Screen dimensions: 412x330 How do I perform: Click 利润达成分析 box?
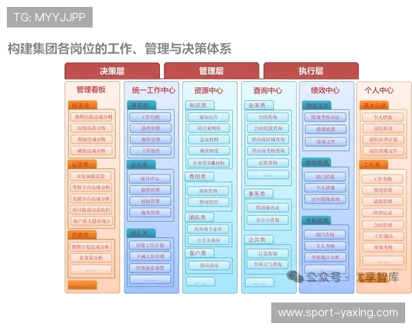click(91, 139)
